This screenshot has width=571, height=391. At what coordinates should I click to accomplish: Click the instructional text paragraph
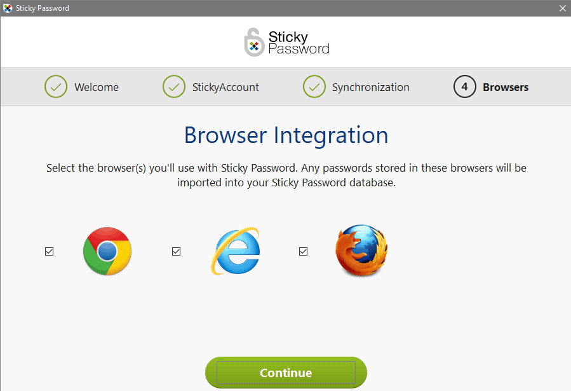click(285, 175)
